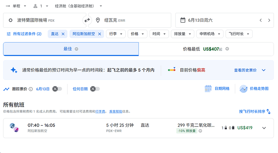This screenshot has height=153, width=278.
Task: Click the price level indicator gauge
Action: tap(172, 69)
